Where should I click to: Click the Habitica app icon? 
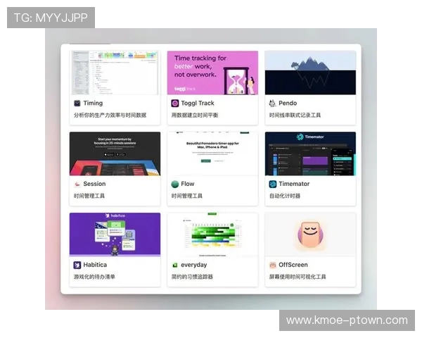77,265
